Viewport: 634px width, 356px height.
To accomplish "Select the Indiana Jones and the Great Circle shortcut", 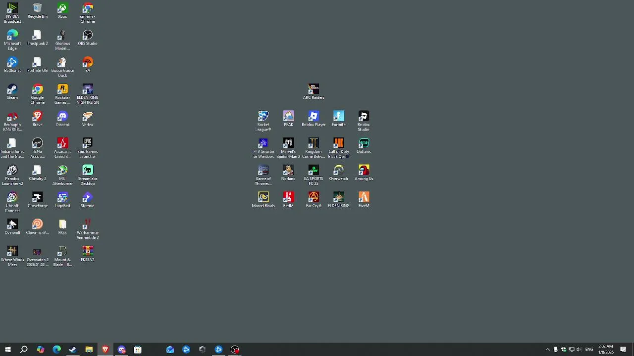I will click(x=12, y=149).
